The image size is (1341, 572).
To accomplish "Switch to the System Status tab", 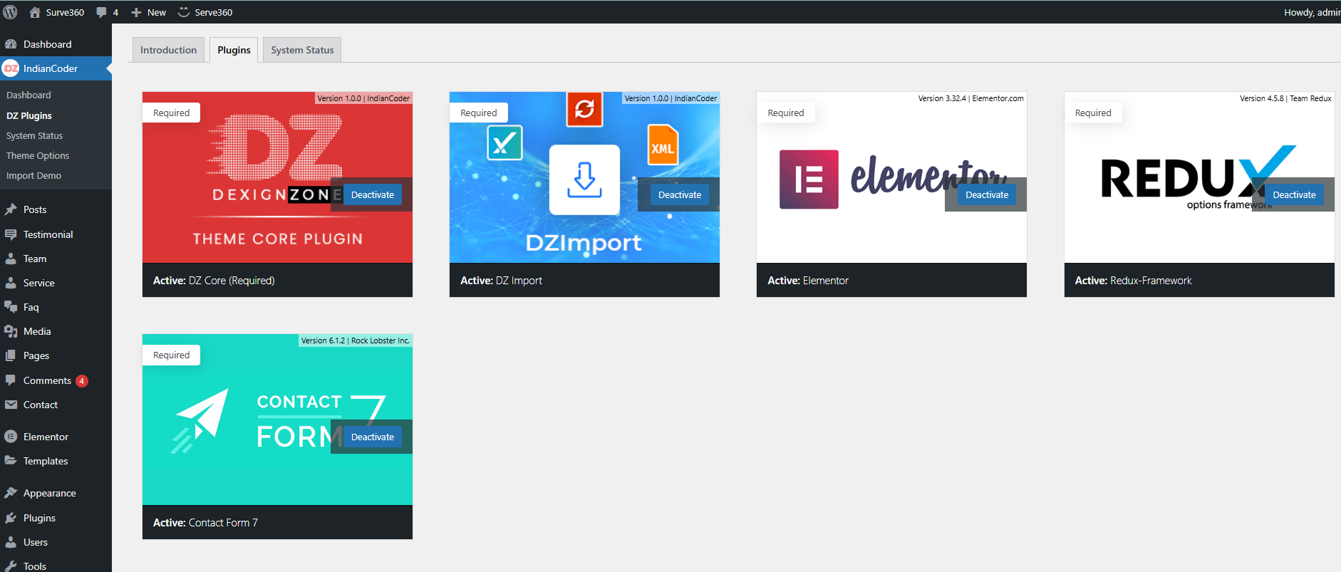I will [x=302, y=50].
